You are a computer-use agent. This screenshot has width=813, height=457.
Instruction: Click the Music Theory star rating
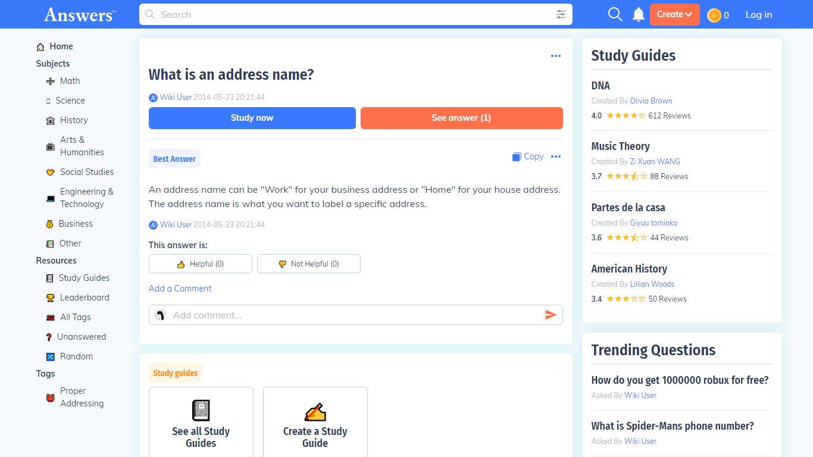point(627,176)
